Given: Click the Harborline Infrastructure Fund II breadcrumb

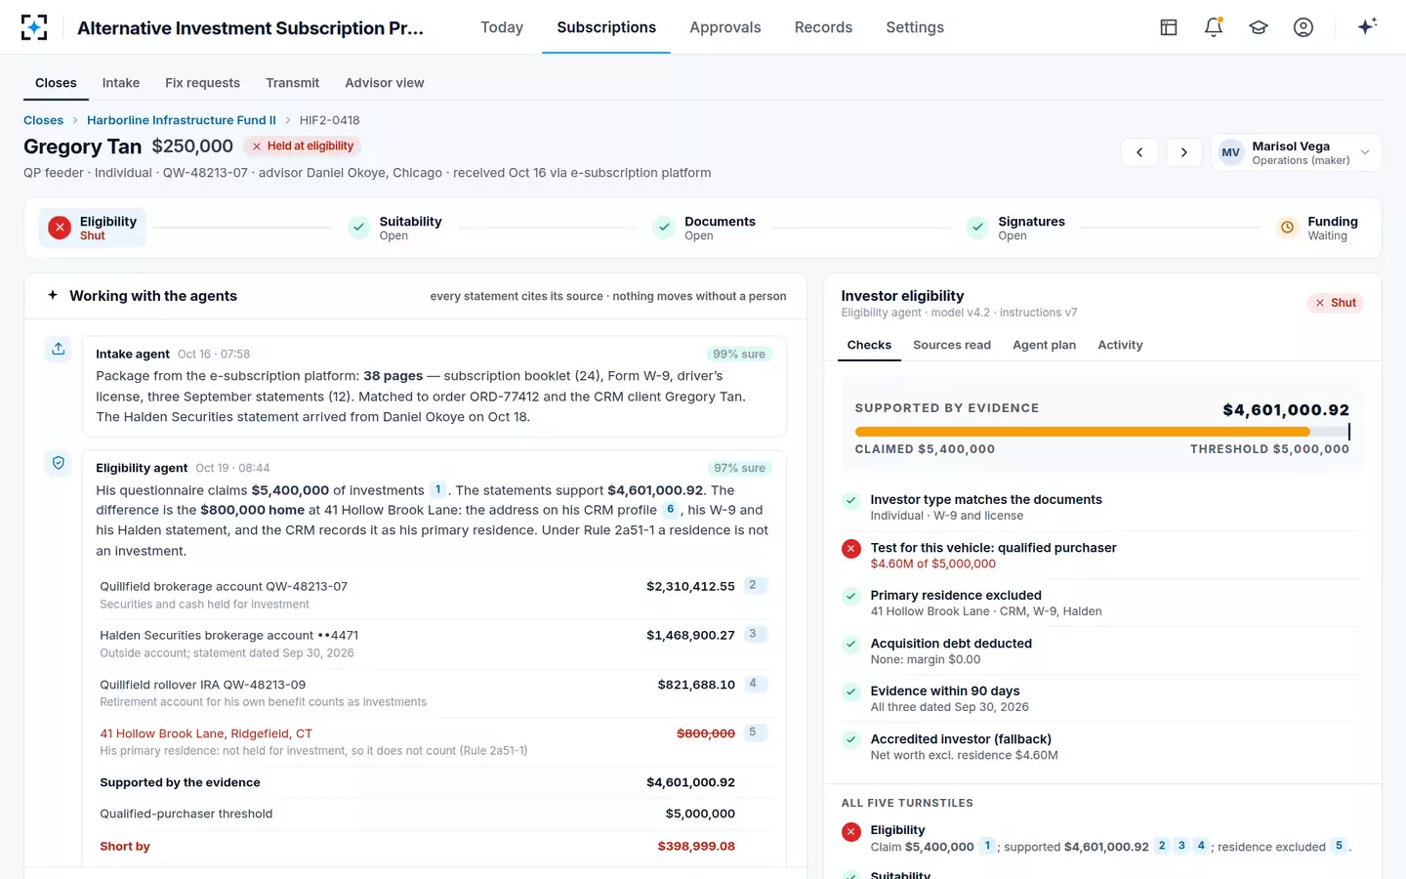Looking at the screenshot, I should pyautogui.click(x=182, y=120).
